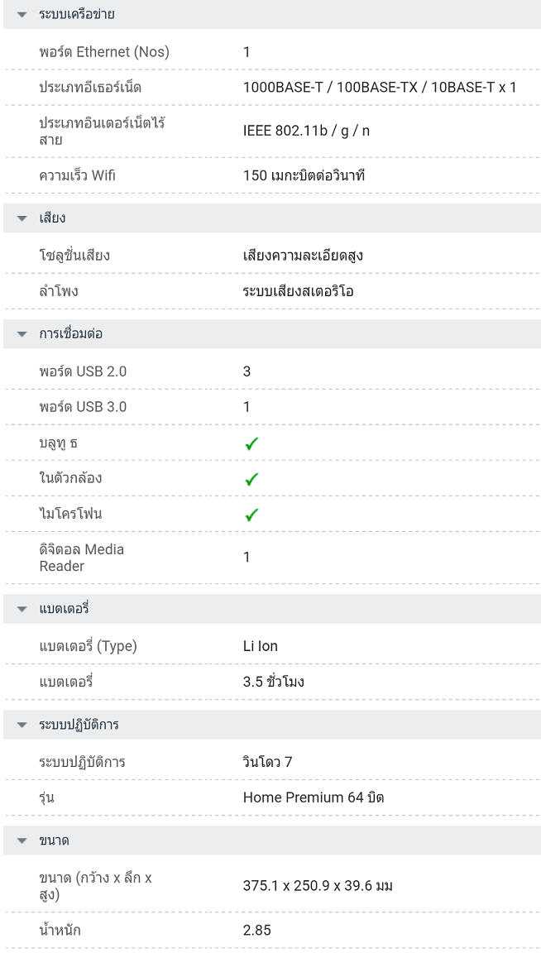This screenshot has height=953, width=541.
Task: Collapse the แบตเตอรี่ section triangle
Action: (22, 610)
